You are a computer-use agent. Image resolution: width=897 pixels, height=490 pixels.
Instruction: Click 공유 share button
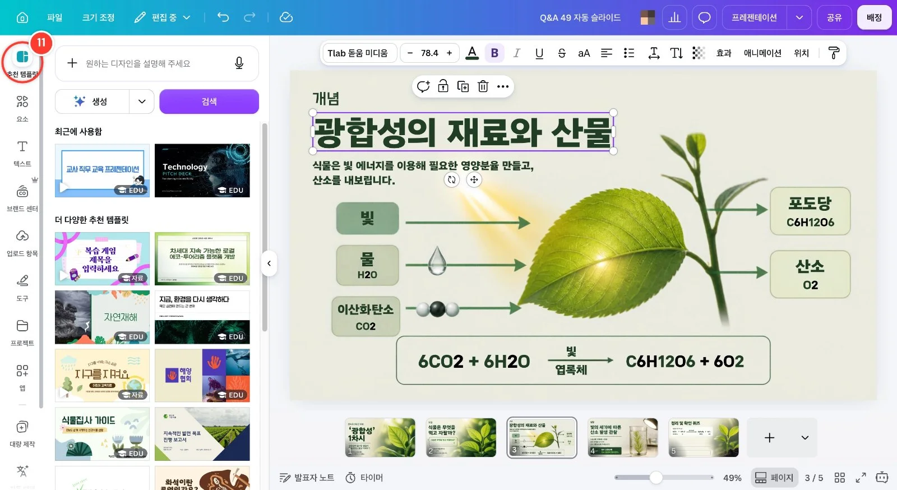(x=834, y=17)
